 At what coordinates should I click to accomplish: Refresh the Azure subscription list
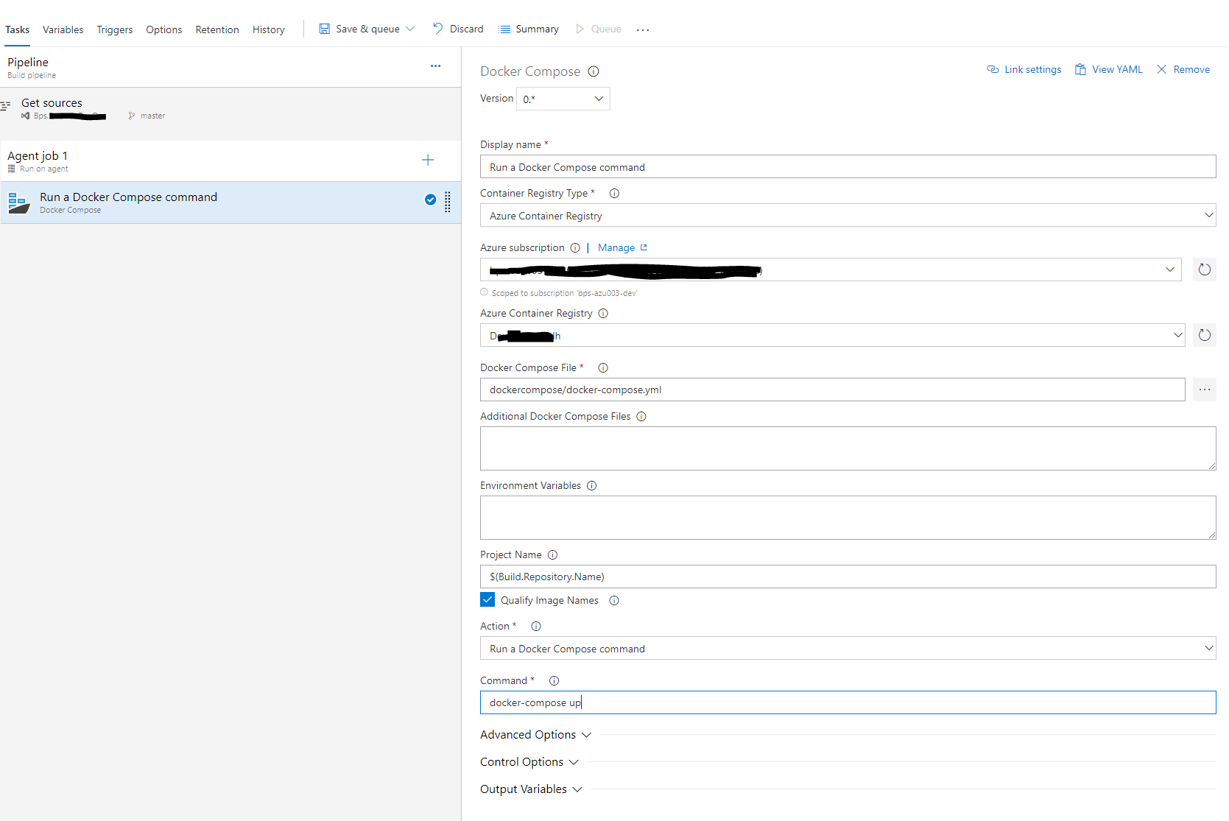[1204, 269]
